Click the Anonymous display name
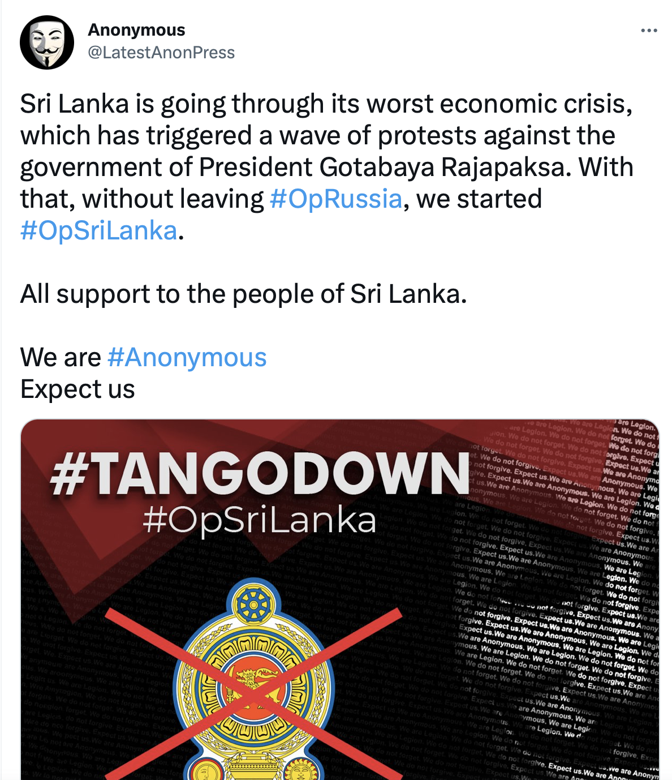The width and height of the screenshot is (672, 780). tap(136, 29)
